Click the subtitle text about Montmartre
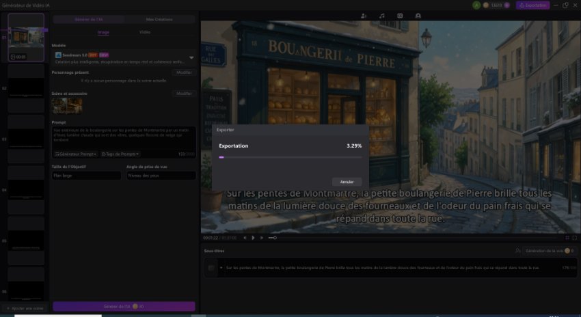The height and width of the screenshot is (317, 581). 382,268
